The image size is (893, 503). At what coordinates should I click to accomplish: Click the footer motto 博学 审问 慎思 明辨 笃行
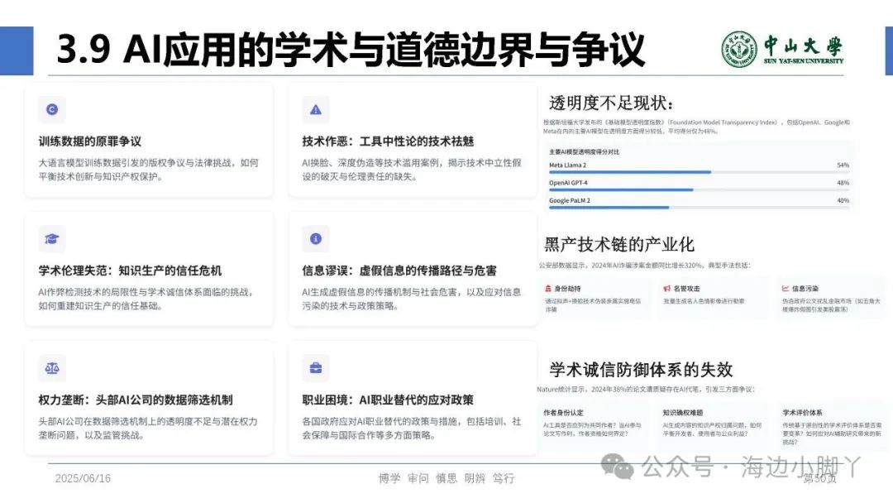point(446,478)
